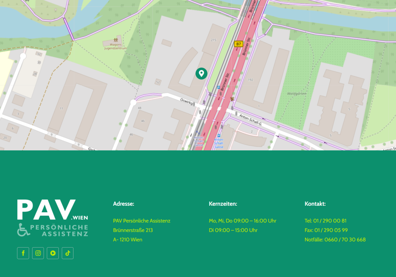Click the Ocwirkg. street label

click(187, 101)
